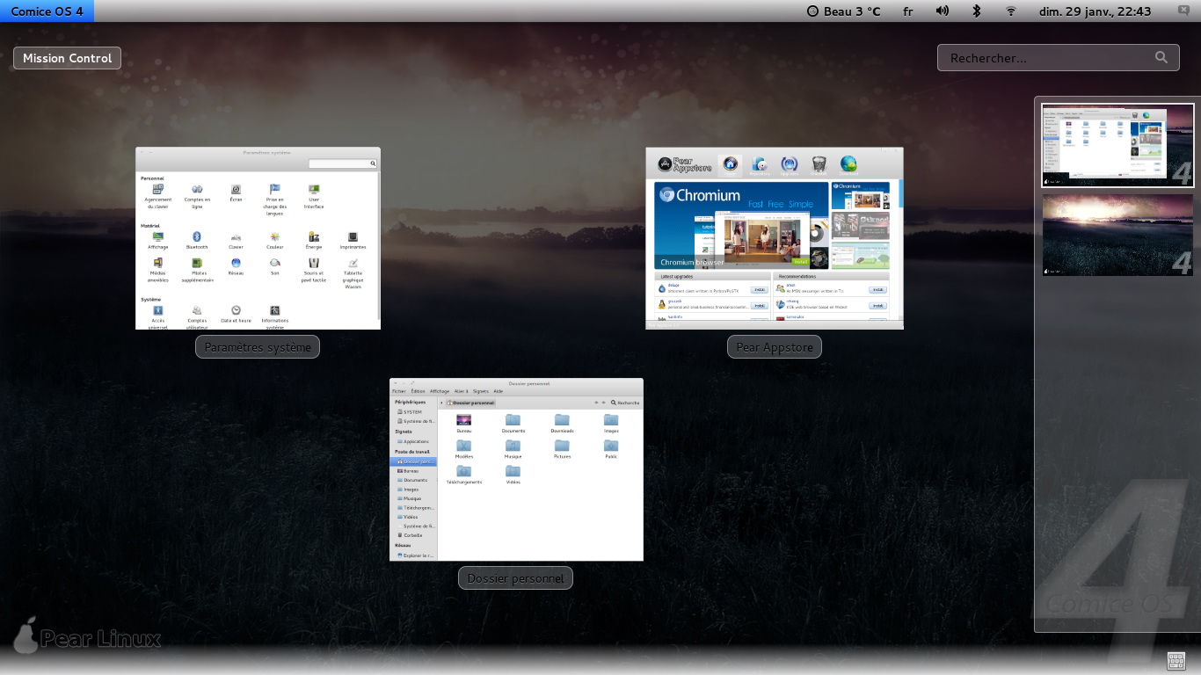Switch to the second empty workspace thumbnail

coord(1117,236)
